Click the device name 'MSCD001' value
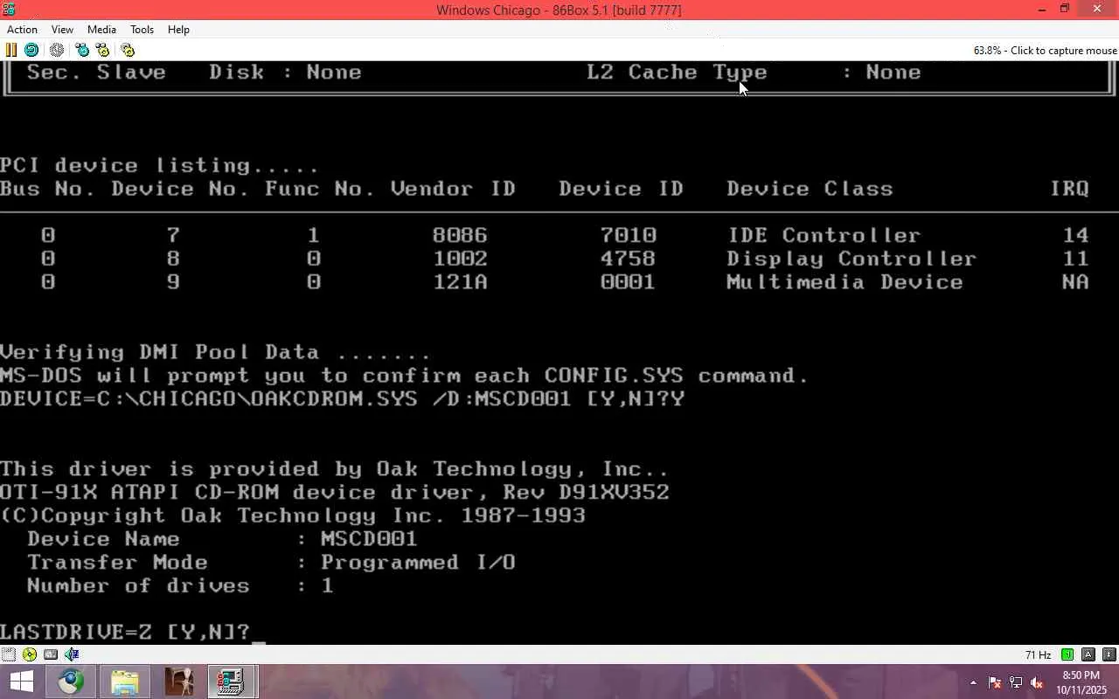The height and width of the screenshot is (699, 1119). click(x=369, y=538)
